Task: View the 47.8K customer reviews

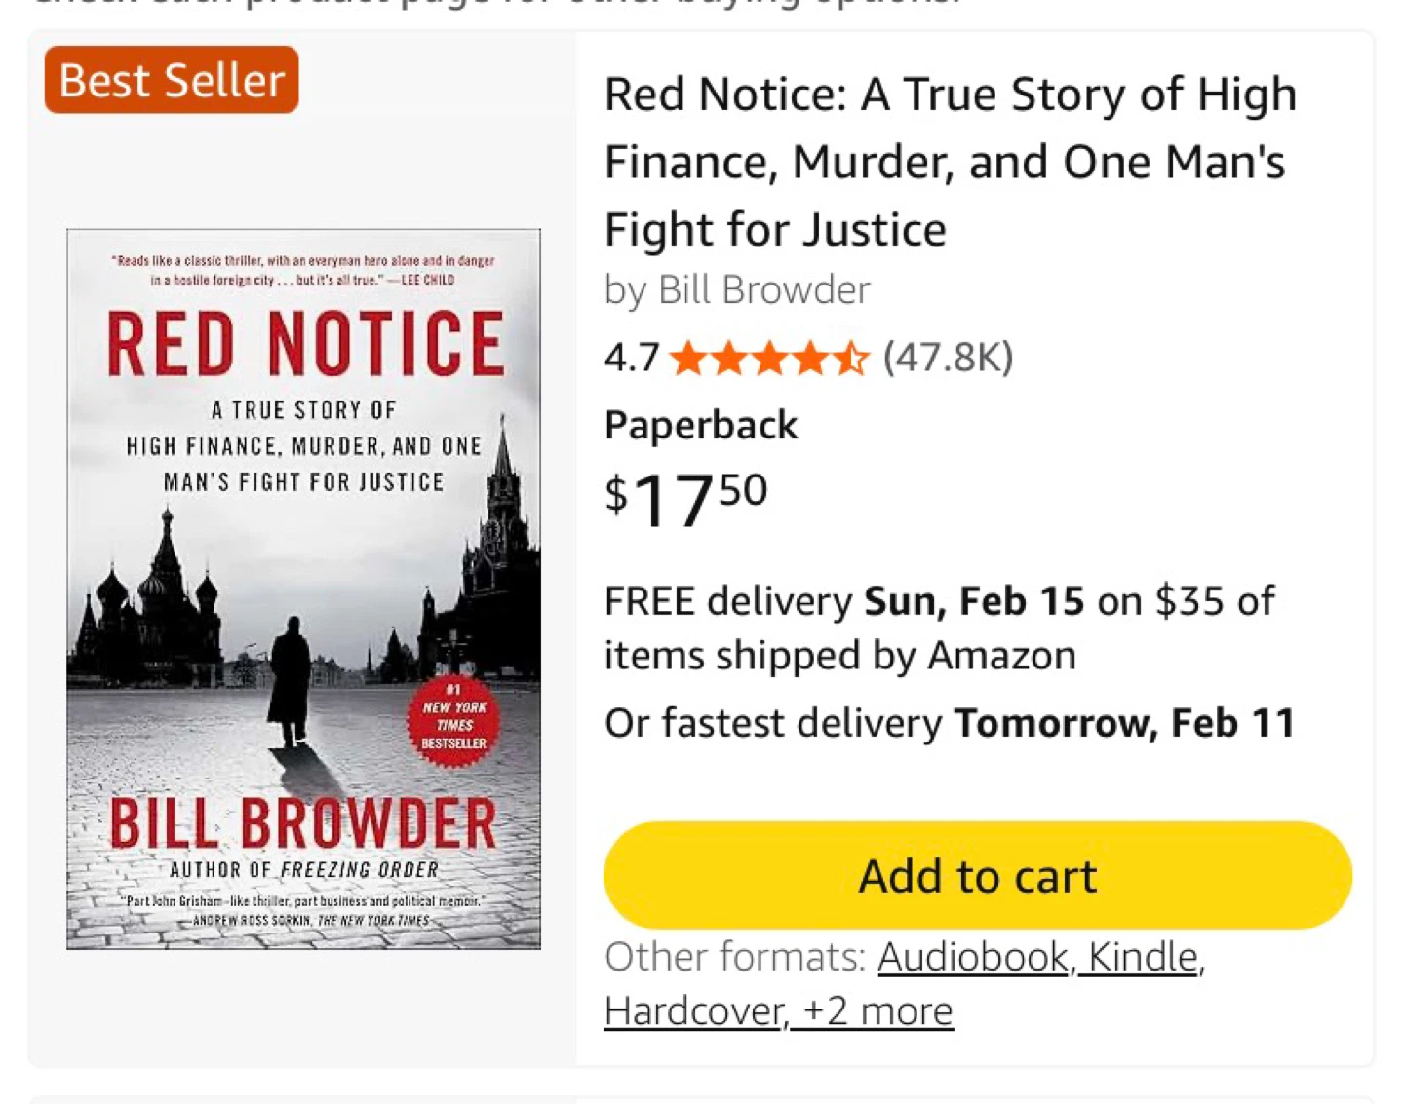Action: coord(948,359)
